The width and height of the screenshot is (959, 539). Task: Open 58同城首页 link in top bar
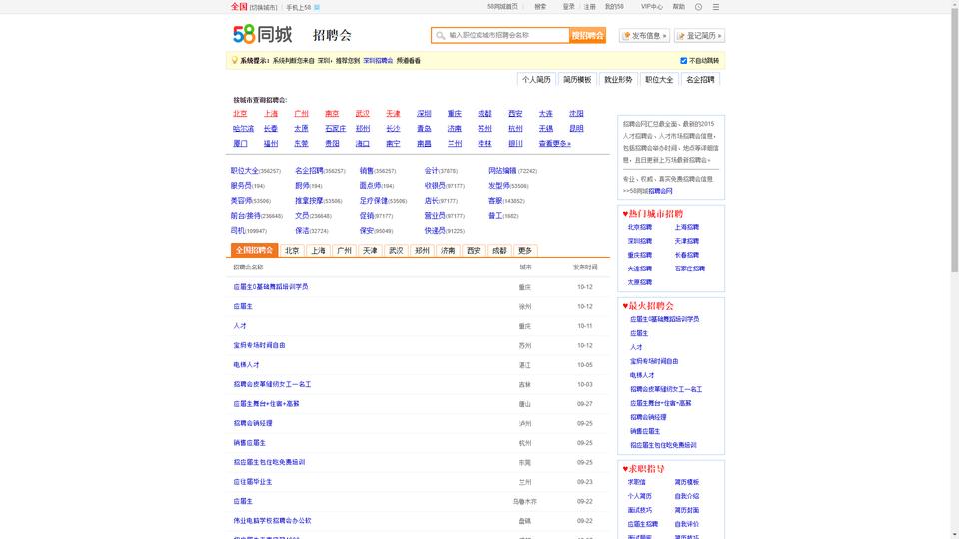(x=502, y=7)
